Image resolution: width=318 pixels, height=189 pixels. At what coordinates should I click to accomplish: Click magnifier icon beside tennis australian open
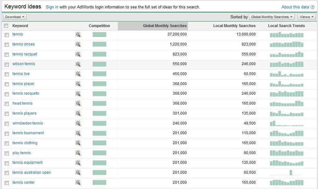point(78,173)
